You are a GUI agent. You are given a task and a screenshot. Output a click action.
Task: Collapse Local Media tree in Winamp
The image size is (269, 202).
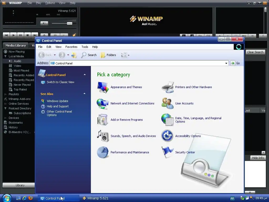5,56
